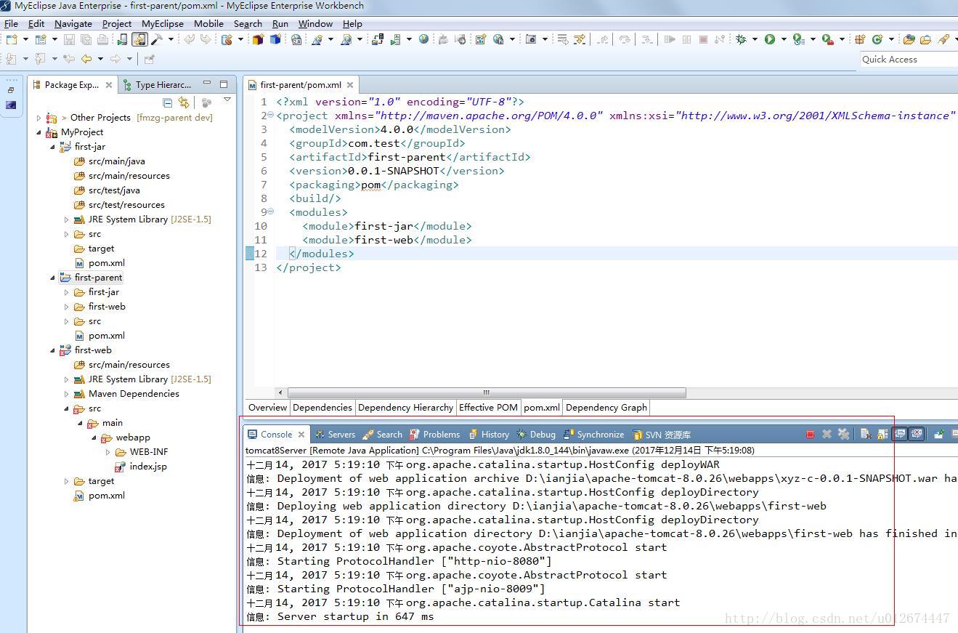958x633 pixels.
Task: Click the red Terminate button in Console
Action: (810, 434)
